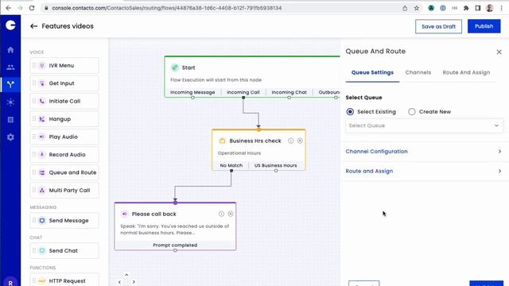Click the Incoming Chat output label
509x286 pixels.
pos(289,92)
